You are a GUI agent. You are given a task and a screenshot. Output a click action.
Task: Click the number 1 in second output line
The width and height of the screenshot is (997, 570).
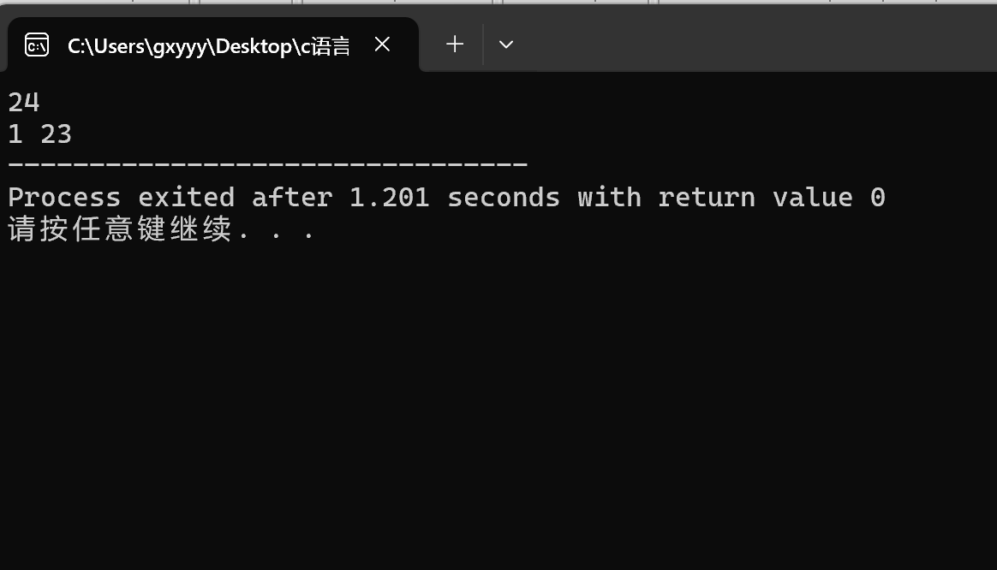coord(15,134)
